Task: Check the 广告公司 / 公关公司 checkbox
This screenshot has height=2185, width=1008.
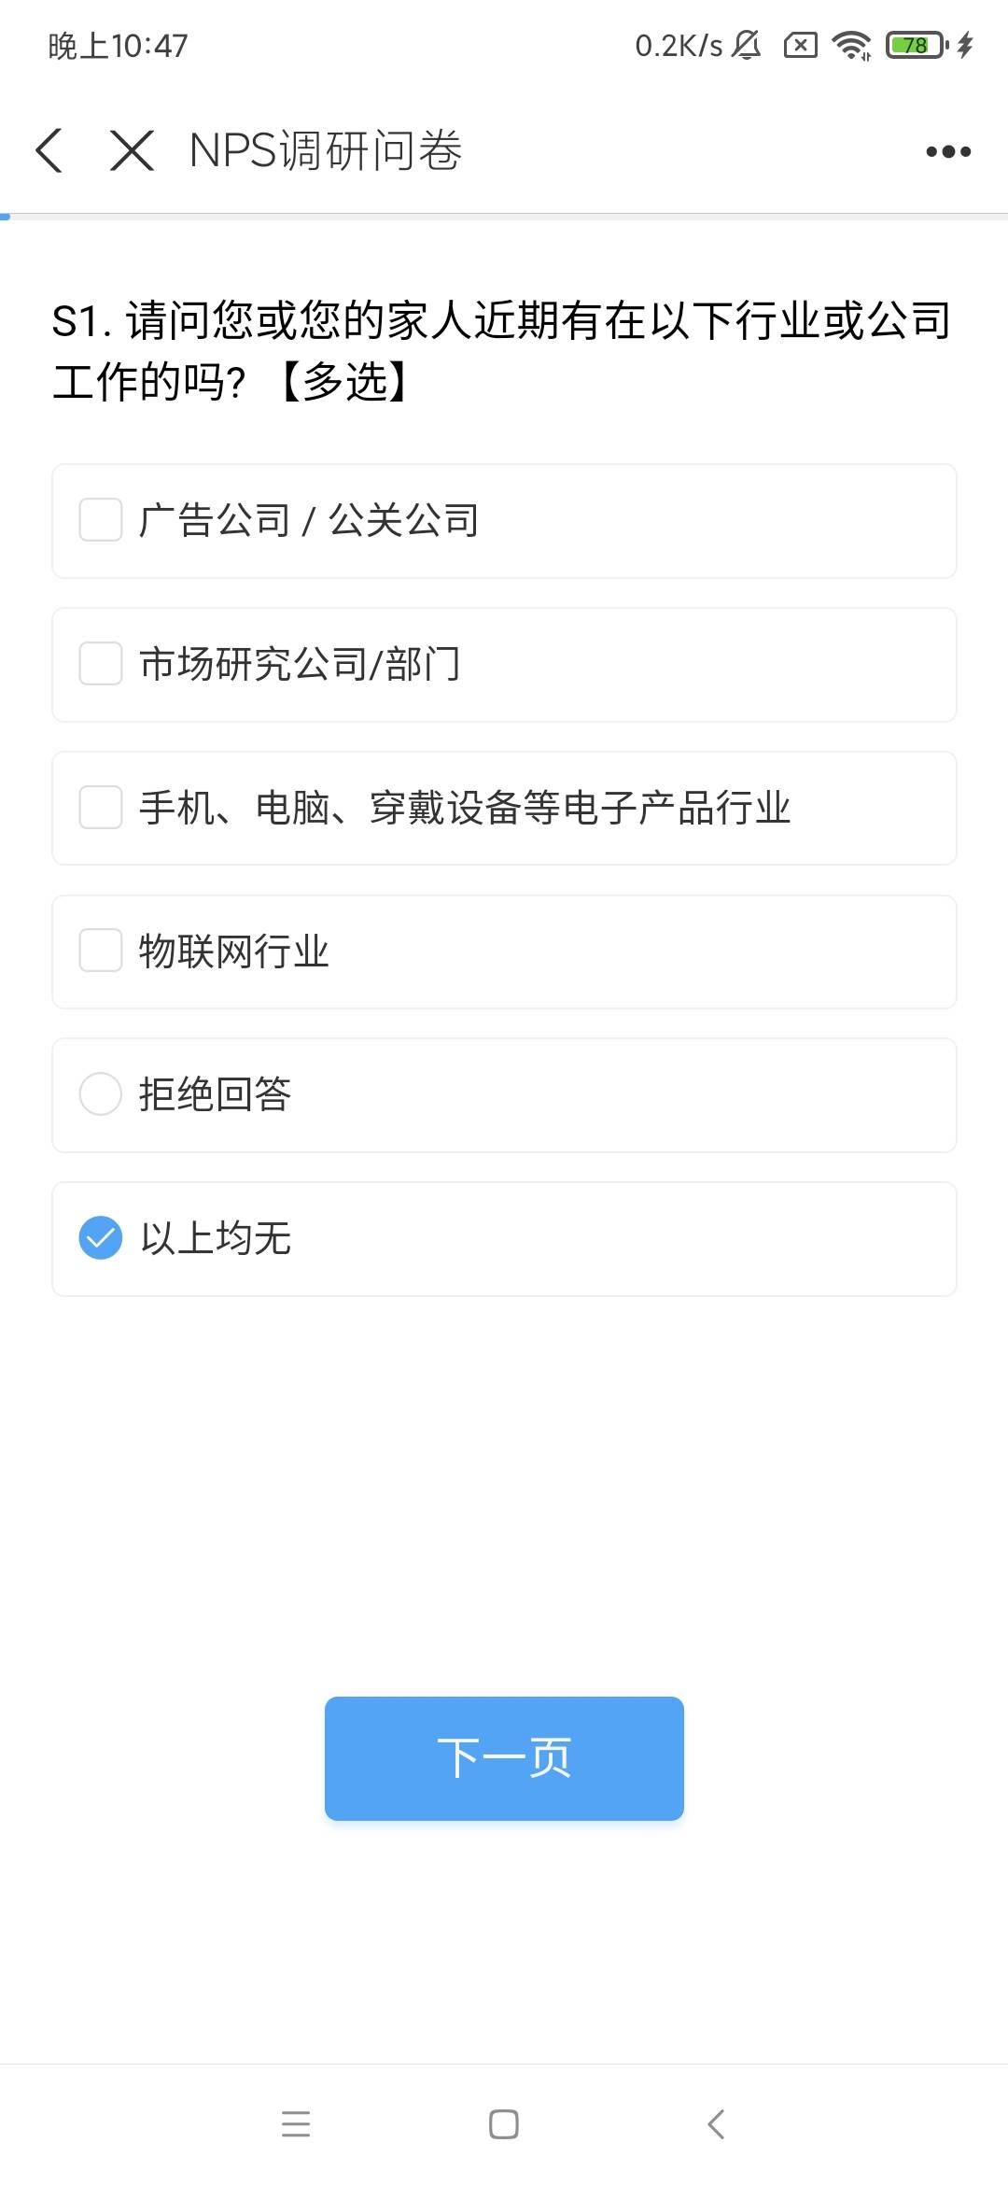Action: click(101, 520)
